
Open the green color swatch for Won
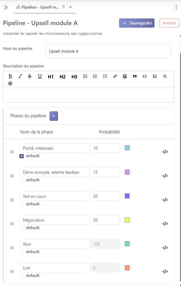(127, 244)
